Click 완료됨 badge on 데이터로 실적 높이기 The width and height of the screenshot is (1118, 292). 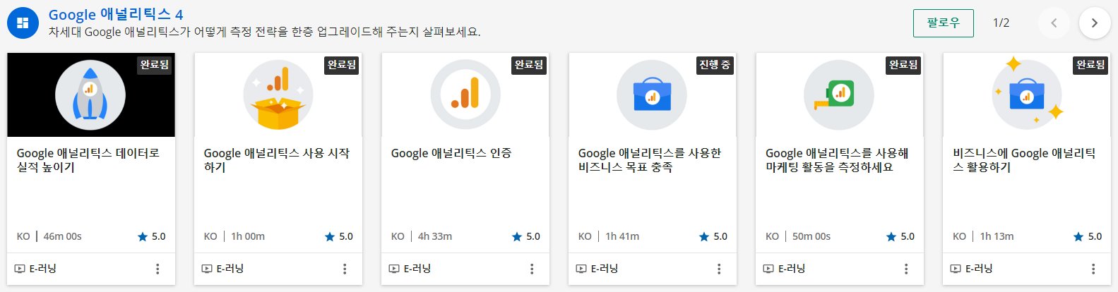(x=154, y=65)
